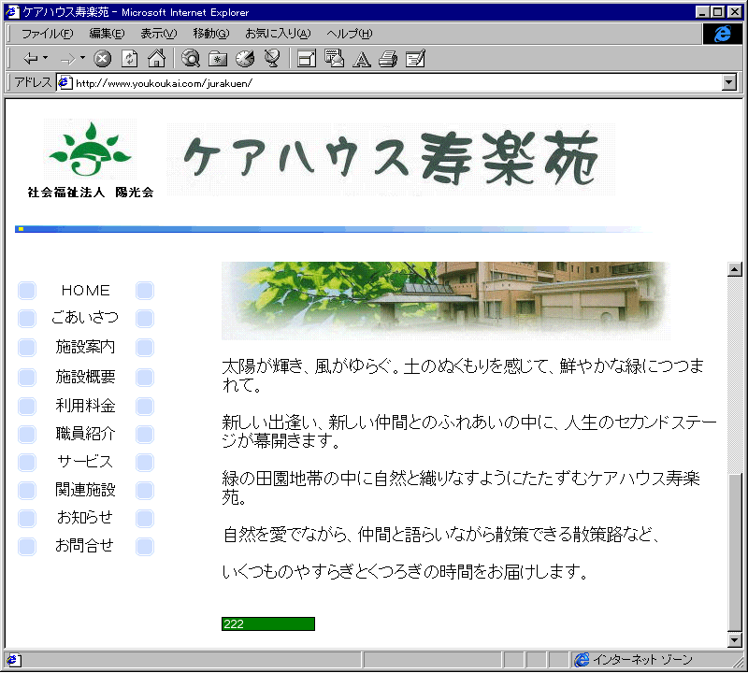Open the お気に入り(A) menu
The width and height of the screenshot is (748, 673).
pos(278,34)
